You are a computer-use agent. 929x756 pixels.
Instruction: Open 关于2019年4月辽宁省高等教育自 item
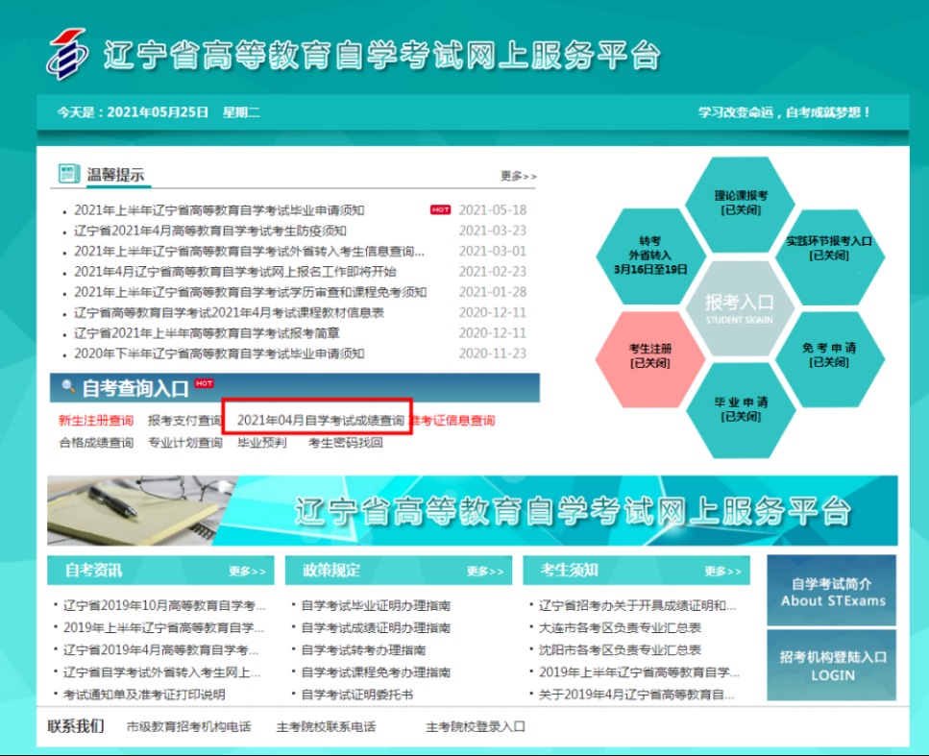point(636,695)
